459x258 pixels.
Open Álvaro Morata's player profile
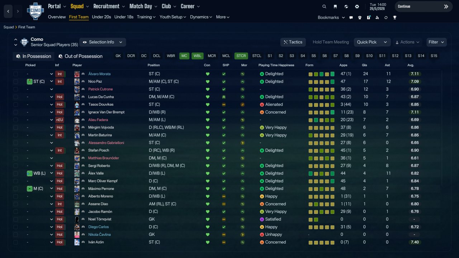99,74
